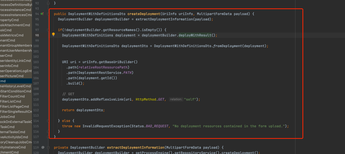
Task: Collapse the createDeployment method fold on line 94
Action: click(48, 14)
